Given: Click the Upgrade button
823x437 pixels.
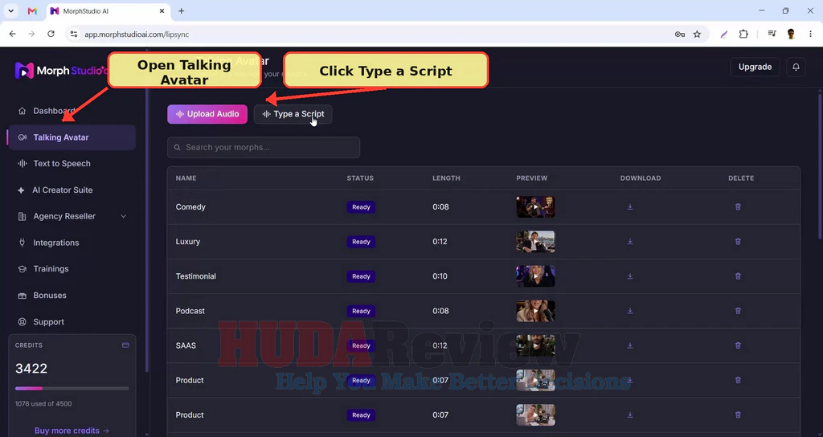Looking at the screenshot, I should point(755,67).
